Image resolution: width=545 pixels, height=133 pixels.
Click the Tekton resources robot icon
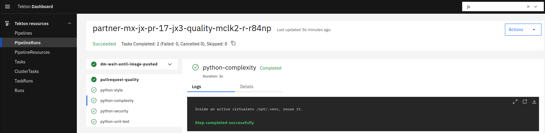7,23
